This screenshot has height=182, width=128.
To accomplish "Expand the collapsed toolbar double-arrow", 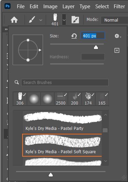I will (x=6, y=29).
